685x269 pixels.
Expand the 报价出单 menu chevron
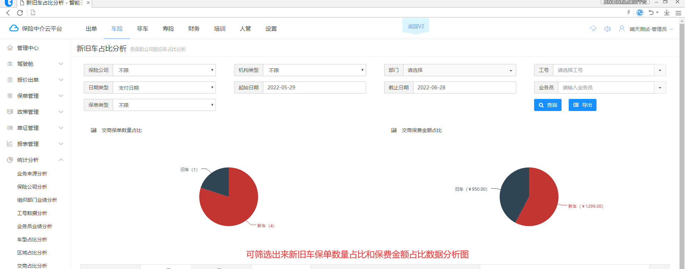pyautogui.click(x=61, y=80)
